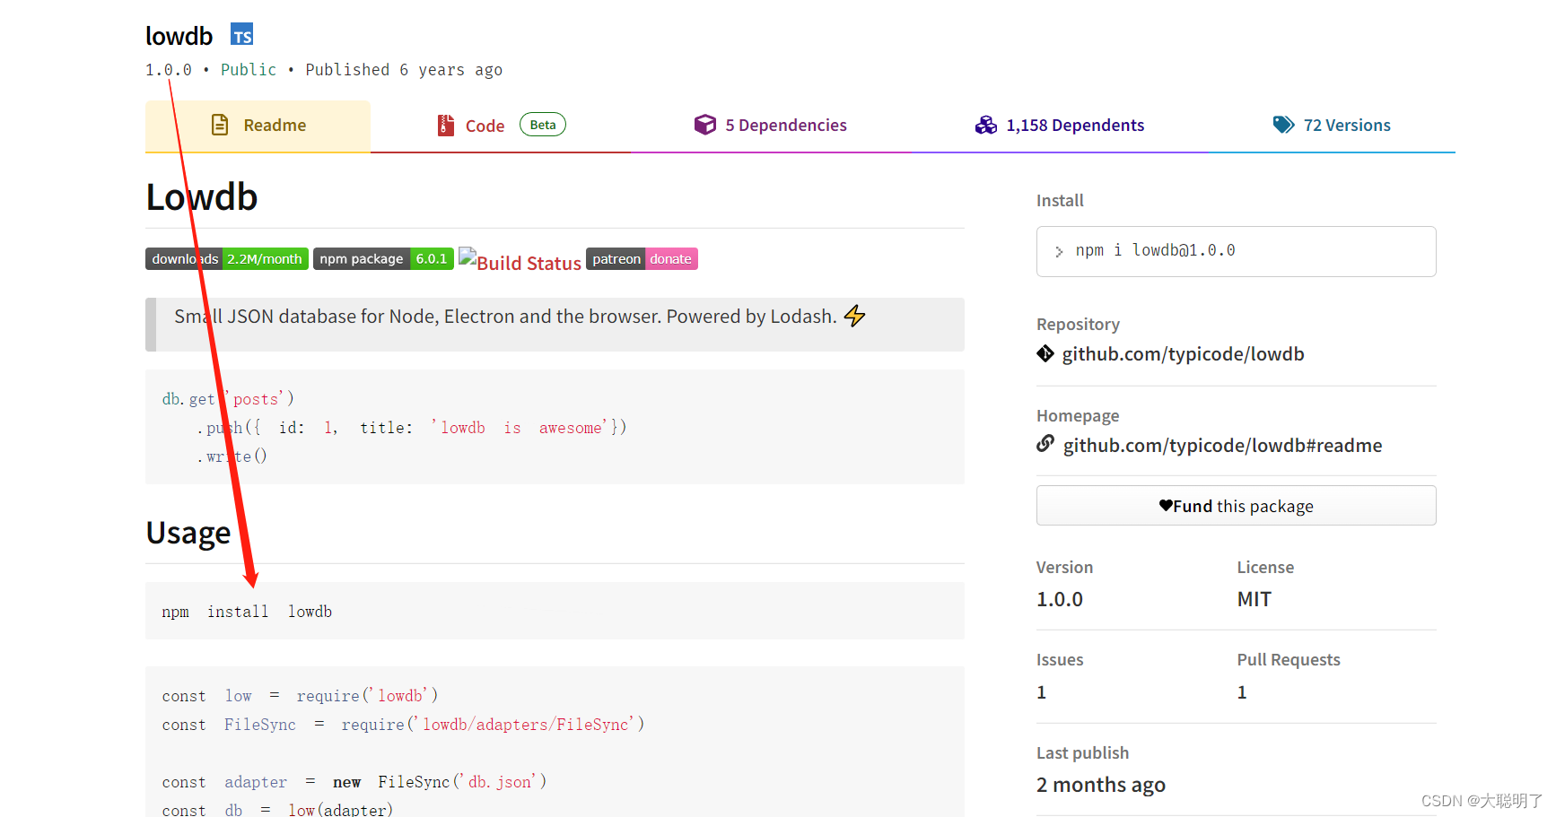Click the Lowdb readme heading
The image size is (1556, 817).
point(202,197)
